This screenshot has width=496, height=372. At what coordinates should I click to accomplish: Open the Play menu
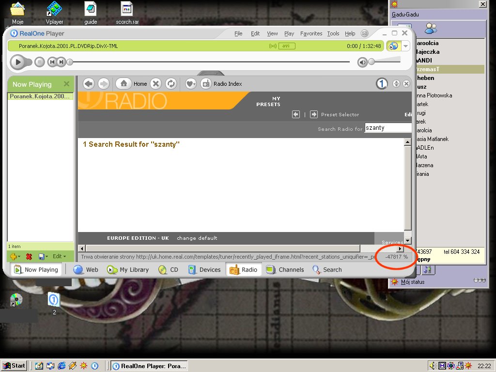pos(289,33)
